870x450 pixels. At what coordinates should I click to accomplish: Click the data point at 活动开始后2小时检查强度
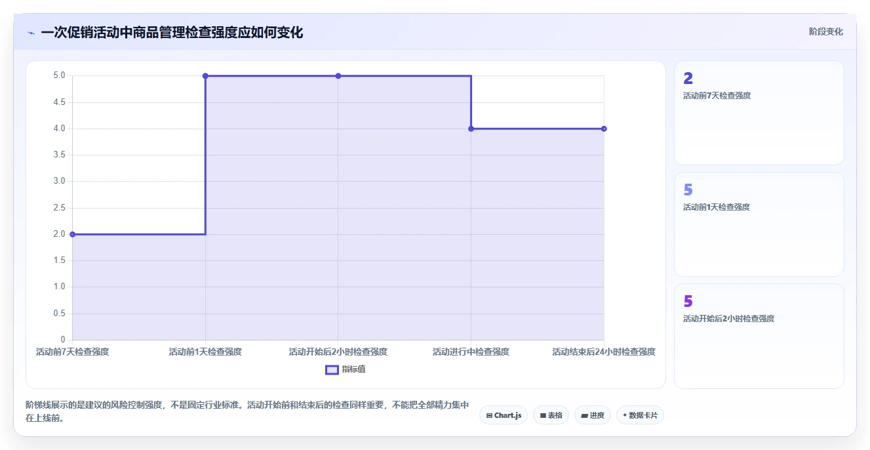338,76
